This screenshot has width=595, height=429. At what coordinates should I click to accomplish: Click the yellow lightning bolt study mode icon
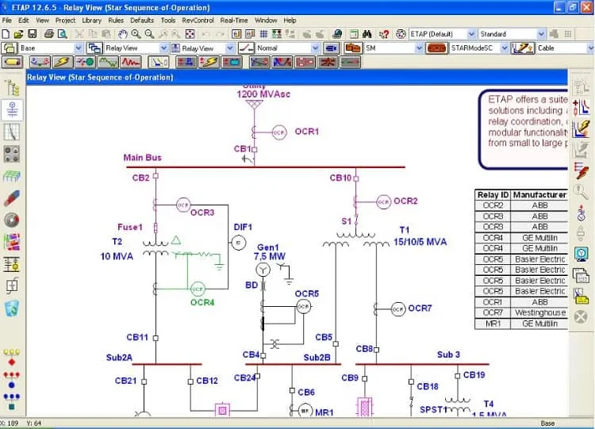63,62
